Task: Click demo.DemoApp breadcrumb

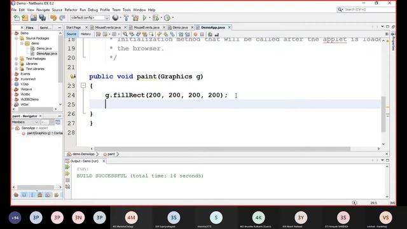Action: 83,154
